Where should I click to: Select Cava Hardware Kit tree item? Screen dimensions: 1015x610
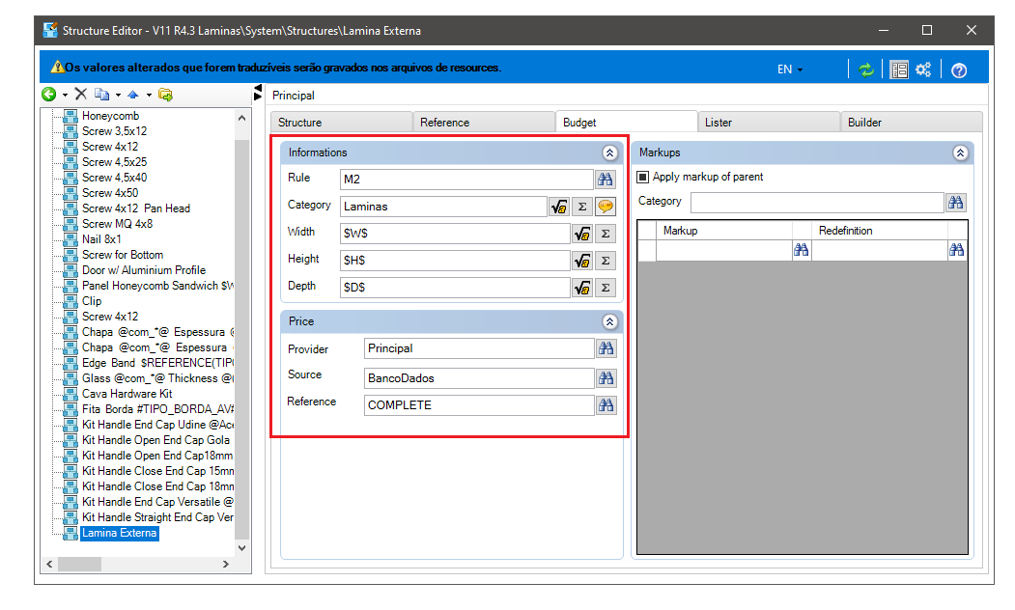tap(127, 394)
